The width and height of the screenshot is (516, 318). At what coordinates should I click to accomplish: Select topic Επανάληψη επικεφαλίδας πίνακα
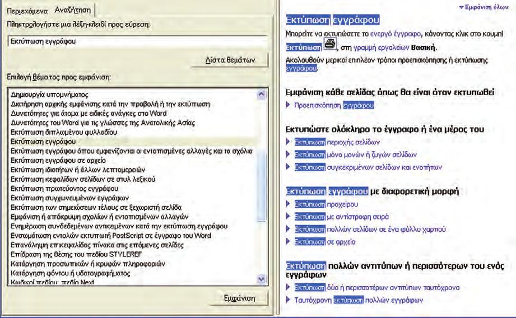pos(97,245)
